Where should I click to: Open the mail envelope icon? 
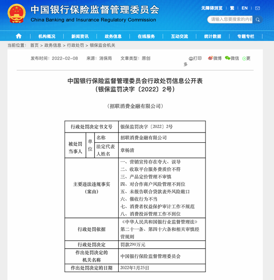point(257,8)
